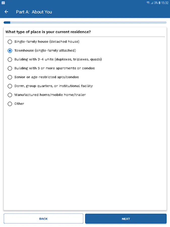This screenshot has width=170, height=227.
Task: Tap the 15:32 clock display
Action: (x=165, y=3)
